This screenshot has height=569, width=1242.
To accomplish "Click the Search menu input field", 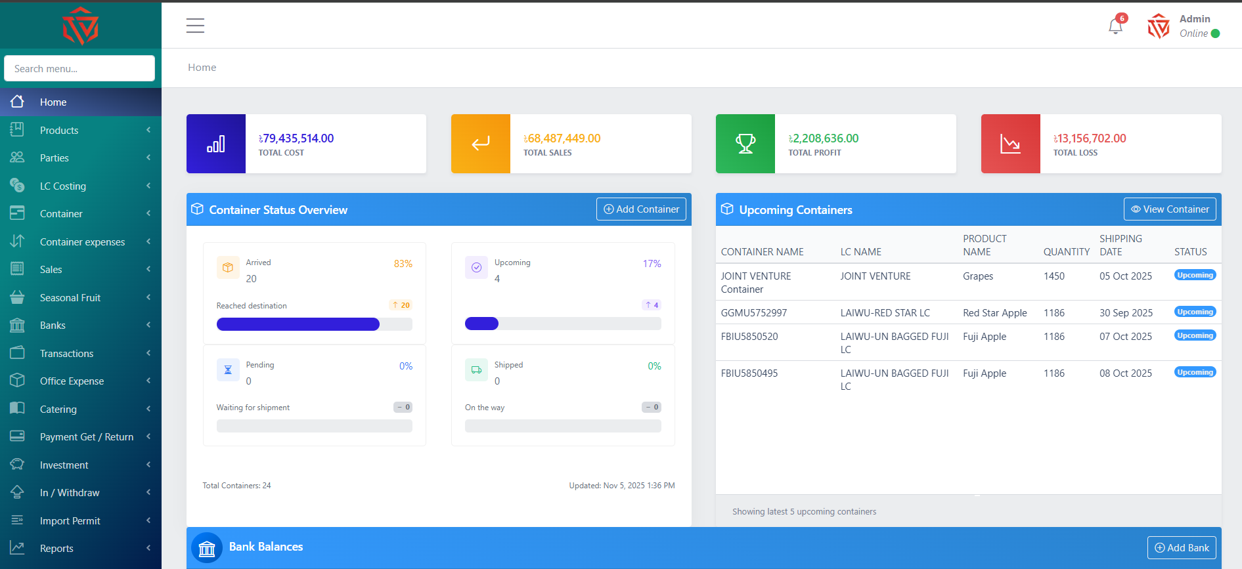I will (x=79, y=68).
